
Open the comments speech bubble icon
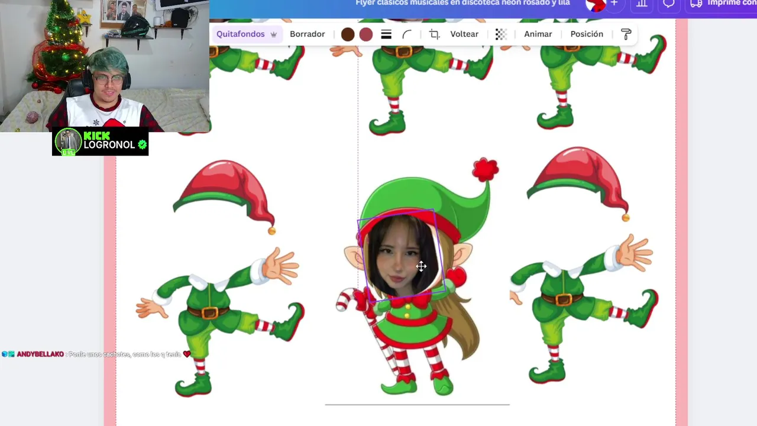tap(668, 4)
